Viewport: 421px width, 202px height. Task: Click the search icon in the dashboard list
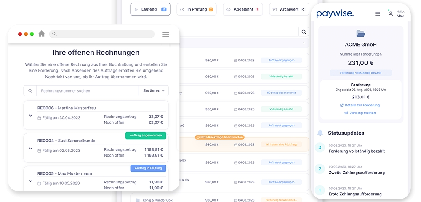tap(304, 32)
